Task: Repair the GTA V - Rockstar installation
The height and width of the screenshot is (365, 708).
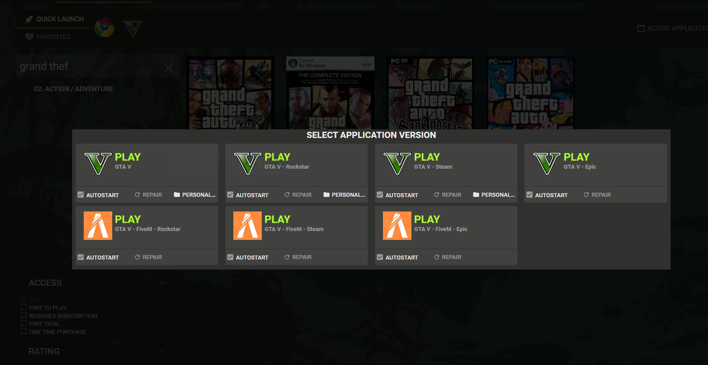Action: click(298, 195)
